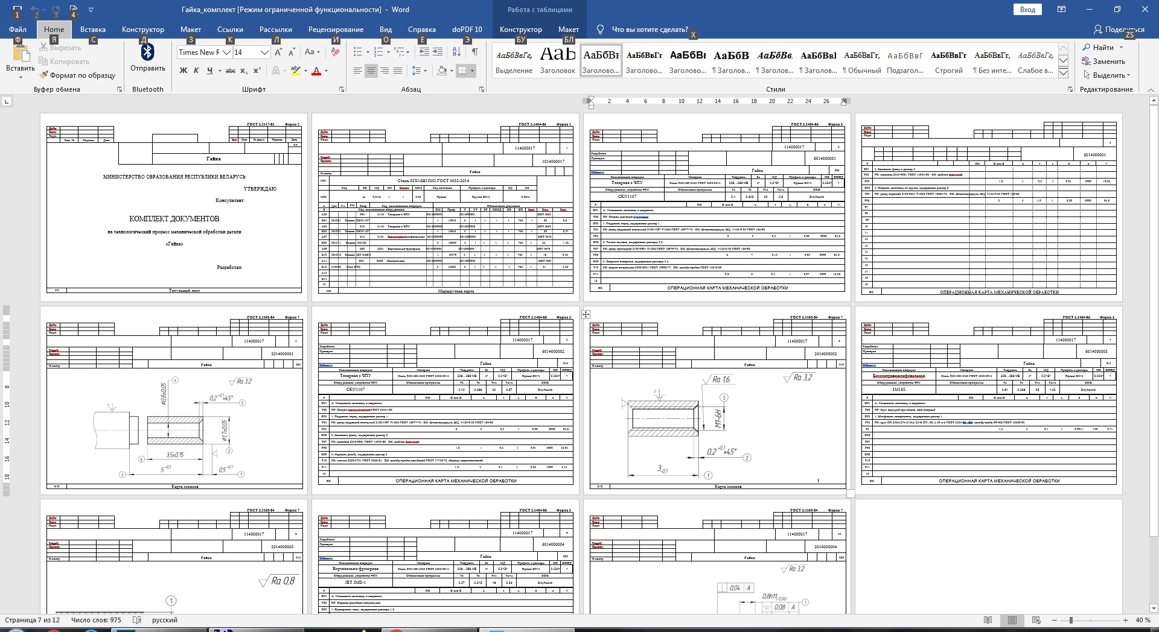
Task: Click the Формат по образцу paintbrush
Action: pyautogui.click(x=77, y=75)
